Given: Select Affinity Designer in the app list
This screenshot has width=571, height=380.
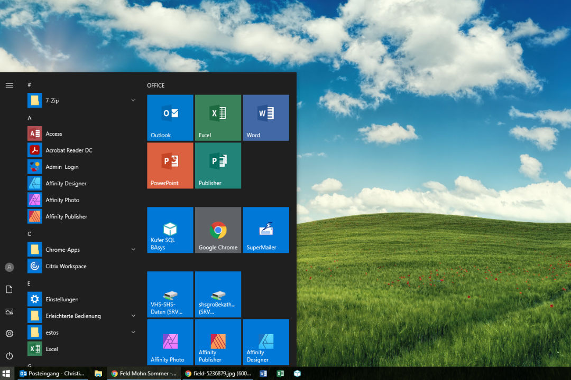Looking at the screenshot, I should 82,183.
